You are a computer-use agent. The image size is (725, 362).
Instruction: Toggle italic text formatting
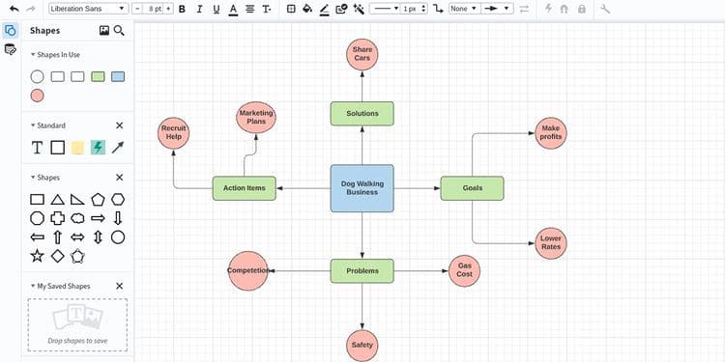click(x=199, y=9)
